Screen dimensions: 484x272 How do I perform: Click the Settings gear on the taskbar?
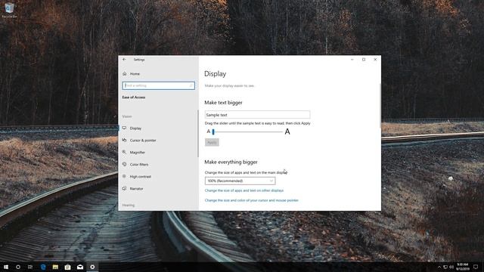point(92,267)
